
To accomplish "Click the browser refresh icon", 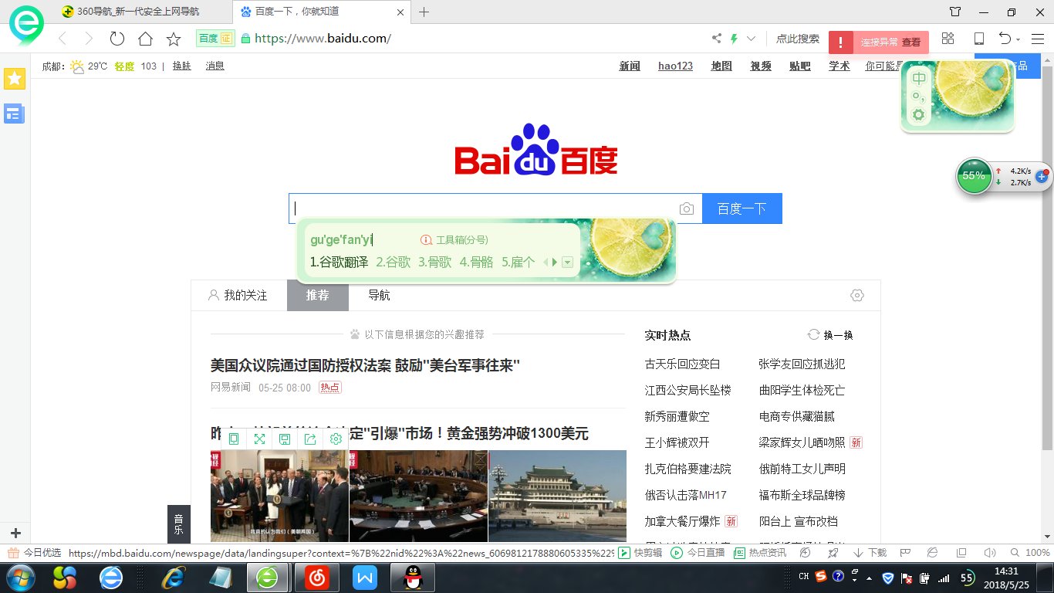I will pyautogui.click(x=117, y=39).
